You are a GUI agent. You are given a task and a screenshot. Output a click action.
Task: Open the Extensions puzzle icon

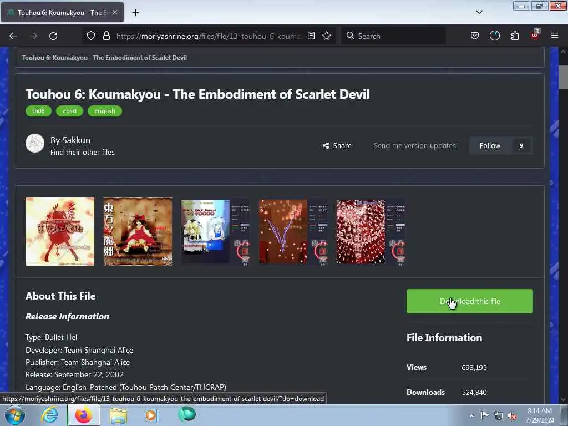pyautogui.click(x=515, y=36)
